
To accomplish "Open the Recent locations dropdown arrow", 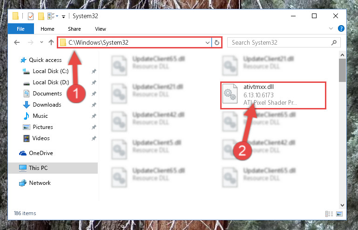I will tap(41, 42).
